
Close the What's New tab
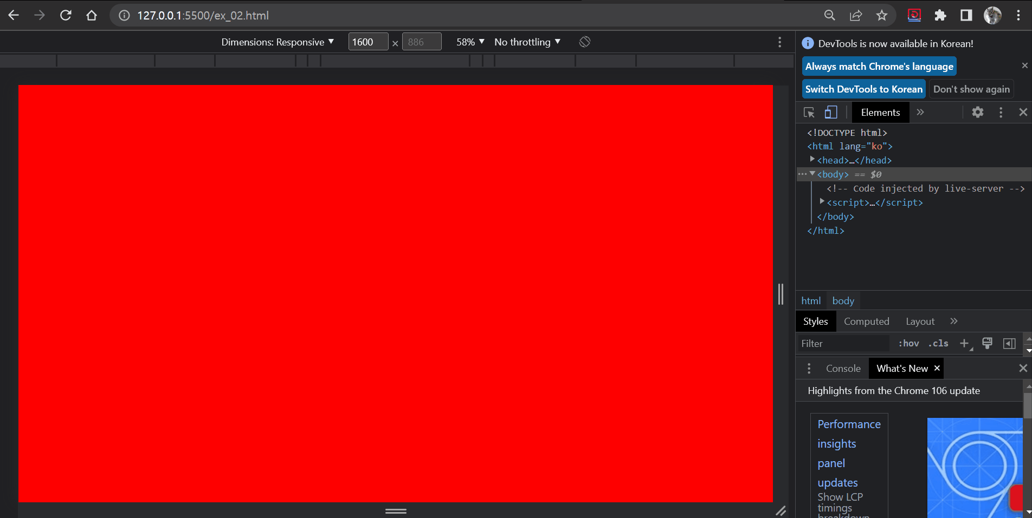click(937, 368)
